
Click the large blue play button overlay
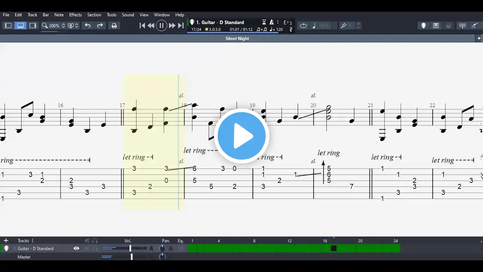[241, 136]
